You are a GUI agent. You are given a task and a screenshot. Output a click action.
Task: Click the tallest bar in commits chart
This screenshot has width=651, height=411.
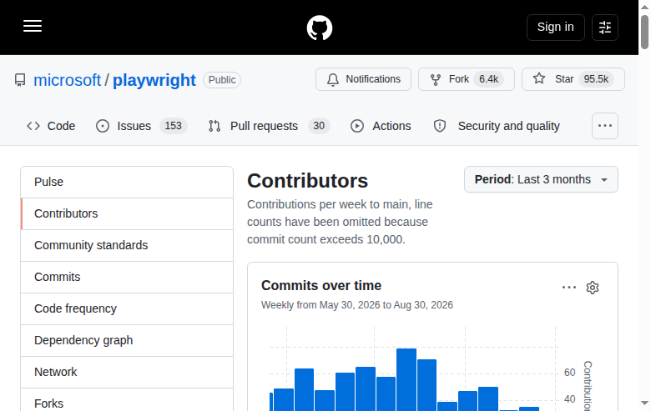click(406, 379)
